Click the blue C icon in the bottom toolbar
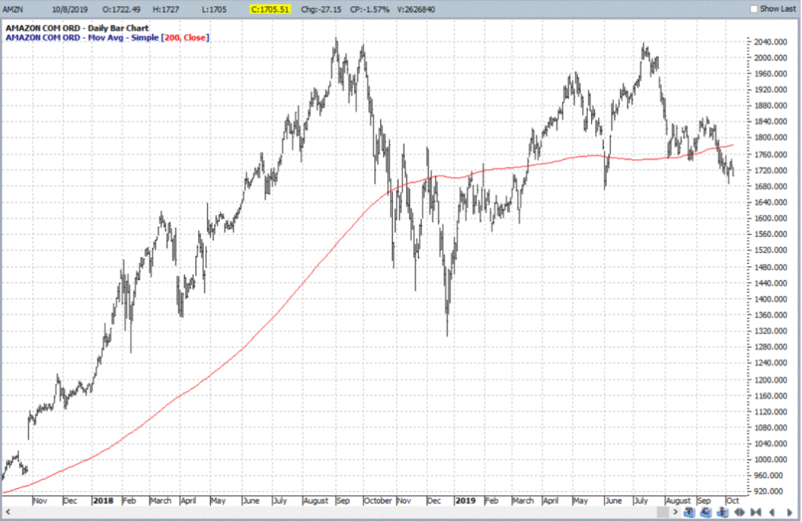Viewport: 802px width, 522px height. [x=706, y=512]
